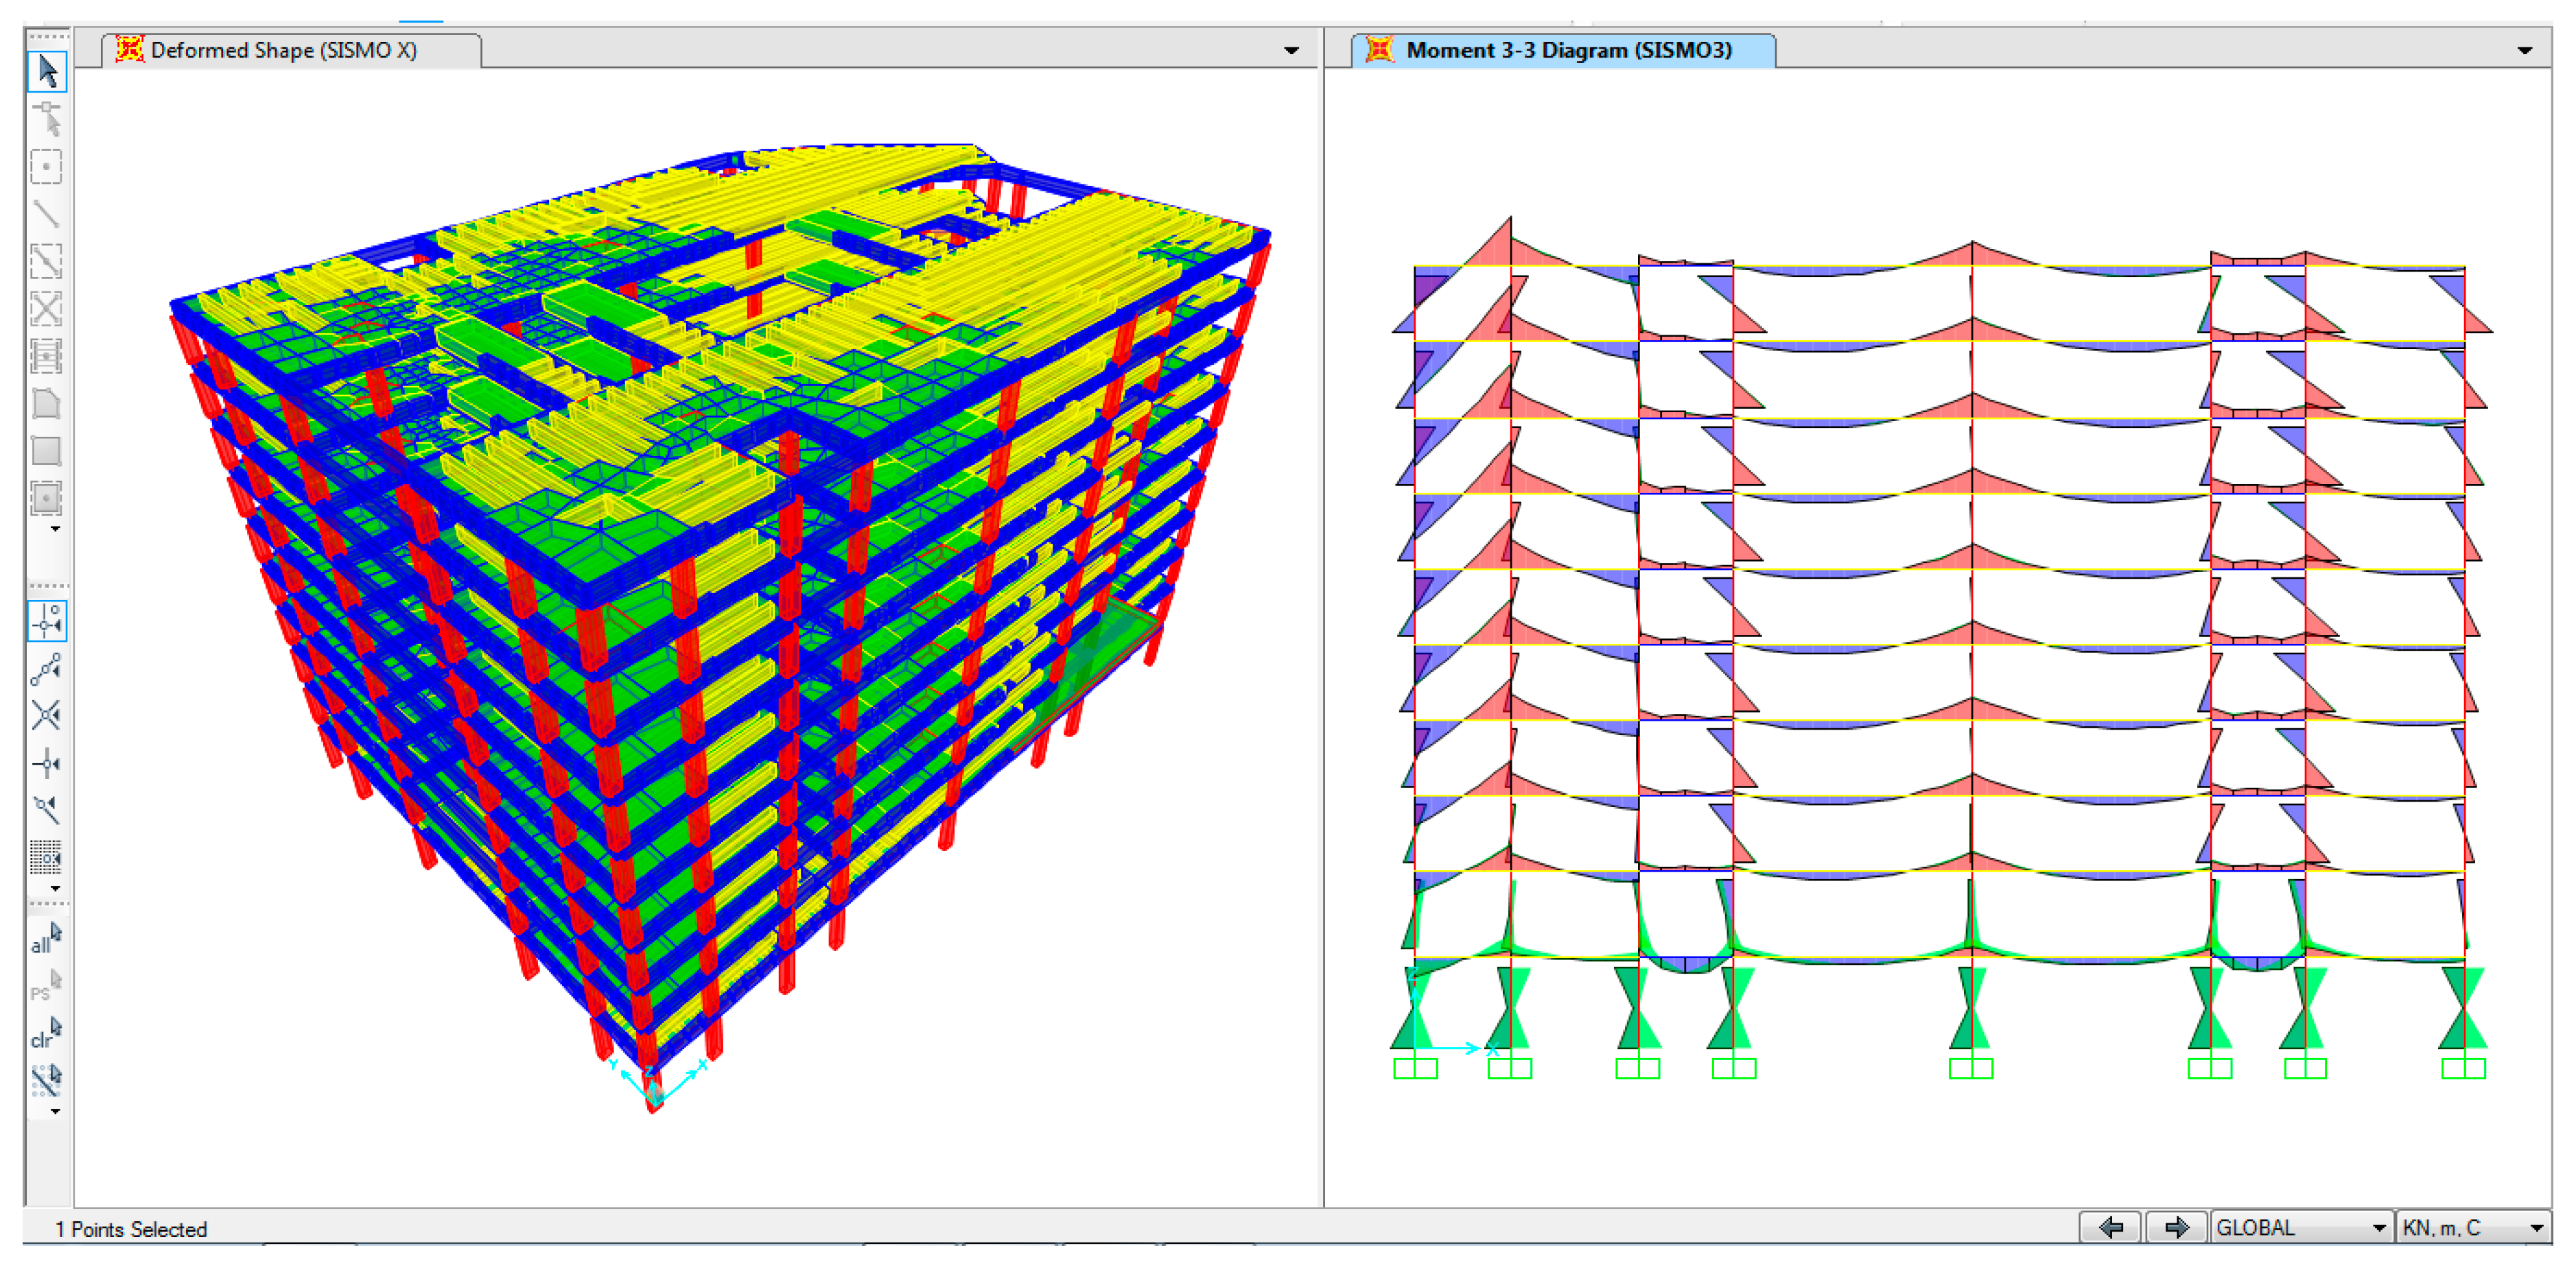
Task: Switch to Moment 3-3 Diagram (SISMO3) tab
Action: [x=1567, y=50]
